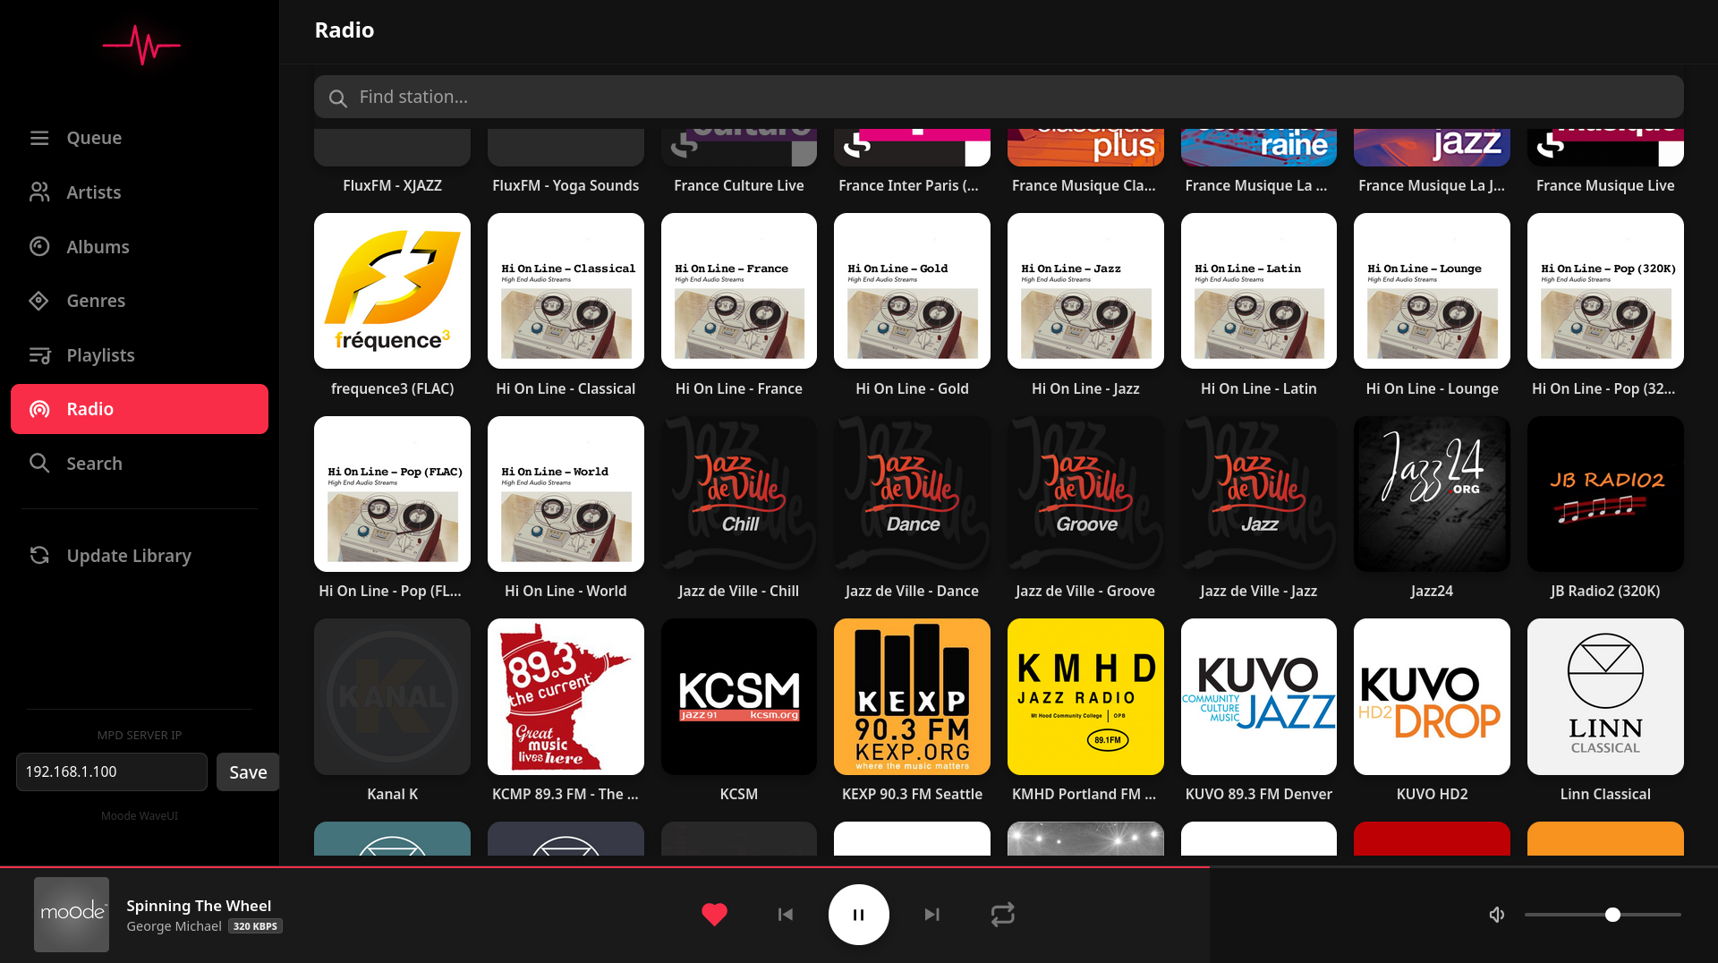Play Hi On Line - Jazz station
Viewport: 1718px width, 963px height.
[x=1085, y=291]
